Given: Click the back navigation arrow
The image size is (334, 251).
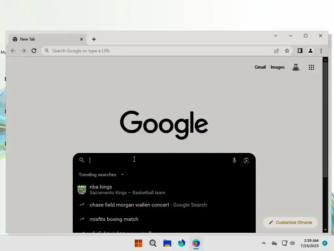Looking at the screenshot, I should click(13, 51).
